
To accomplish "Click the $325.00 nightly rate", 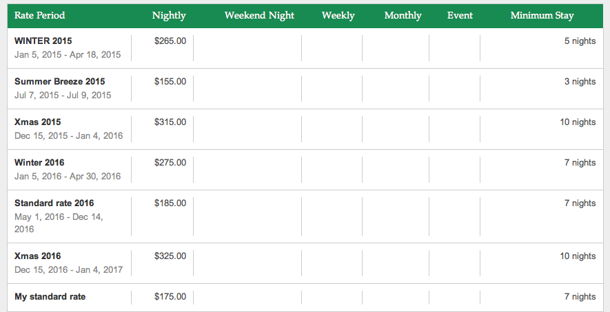I will tap(170, 256).
